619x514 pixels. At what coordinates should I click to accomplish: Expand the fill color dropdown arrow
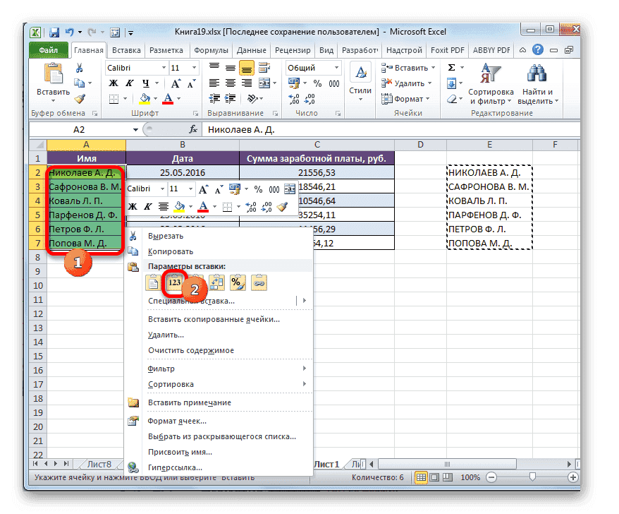pyautogui.click(x=155, y=98)
